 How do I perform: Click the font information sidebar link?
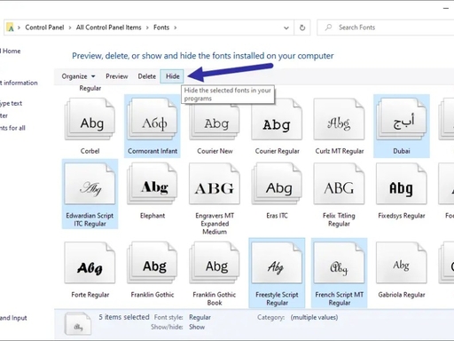click(x=19, y=83)
